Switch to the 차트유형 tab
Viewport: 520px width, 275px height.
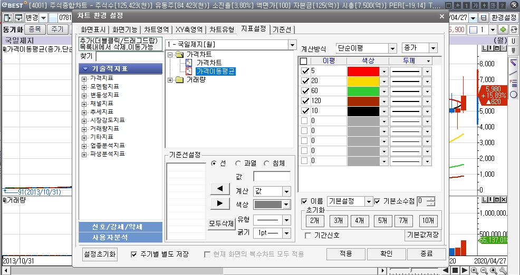point(222,30)
